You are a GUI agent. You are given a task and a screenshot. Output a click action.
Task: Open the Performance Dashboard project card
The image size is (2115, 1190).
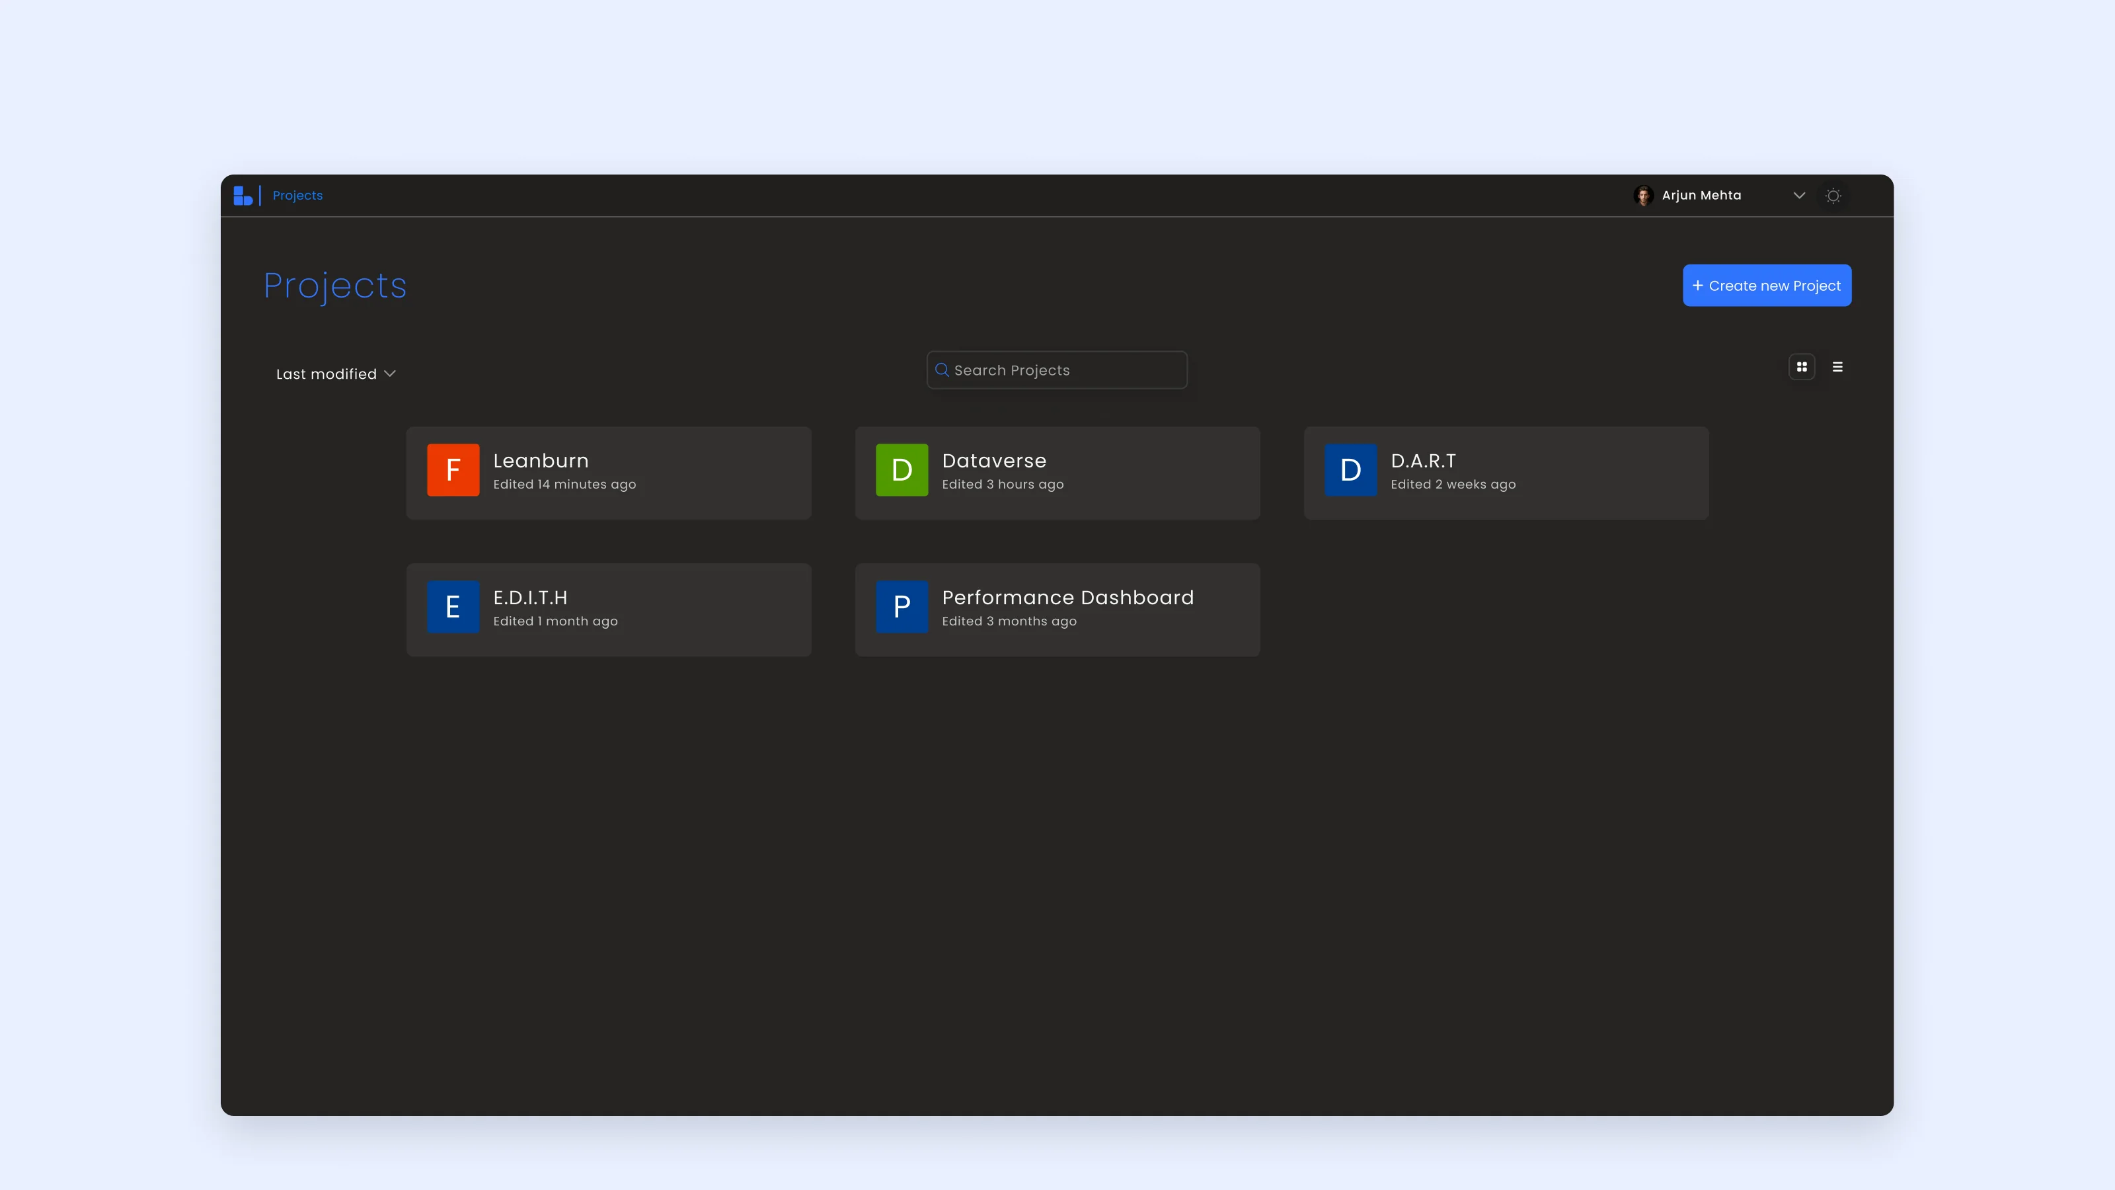(x=1057, y=610)
